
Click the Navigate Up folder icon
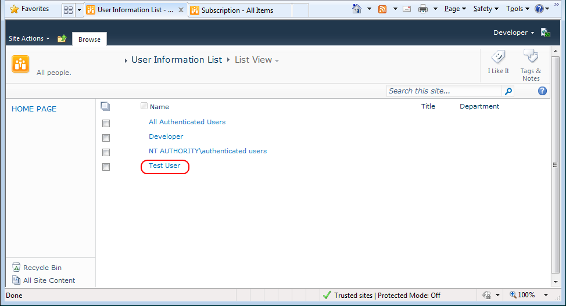click(x=62, y=38)
